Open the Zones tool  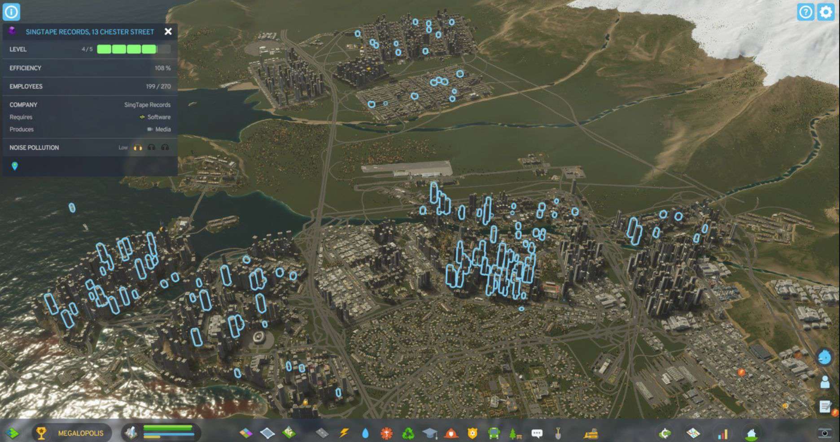tap(246, 433)
